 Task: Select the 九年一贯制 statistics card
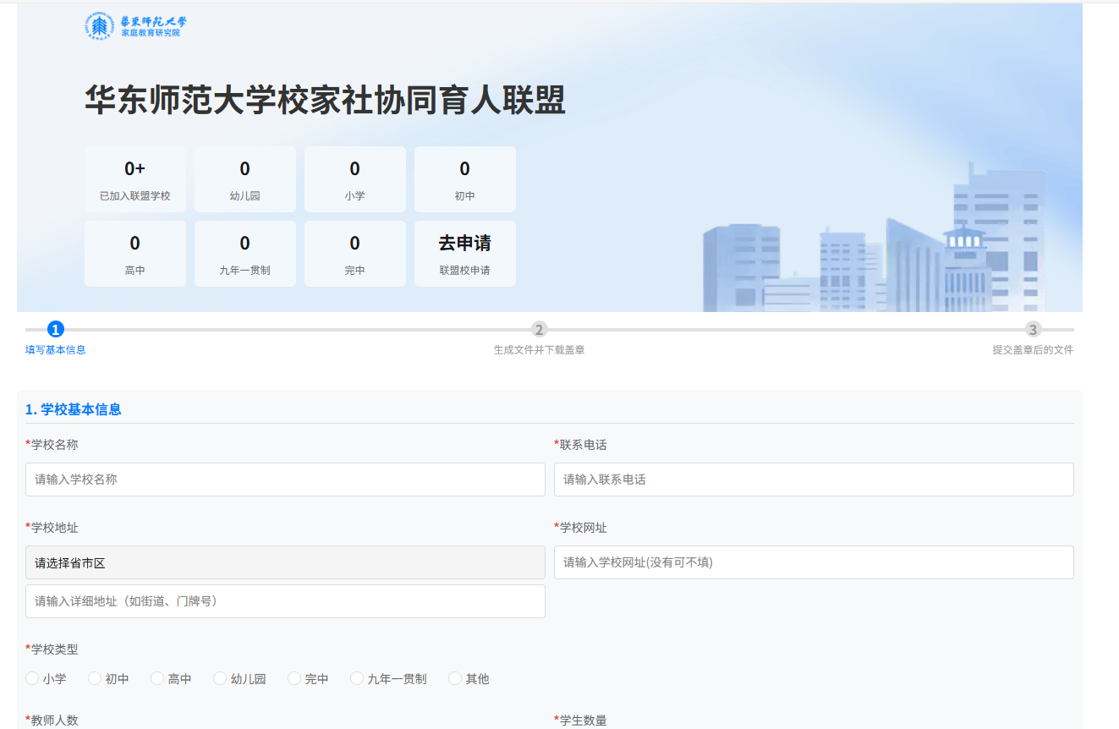point(244,254)
